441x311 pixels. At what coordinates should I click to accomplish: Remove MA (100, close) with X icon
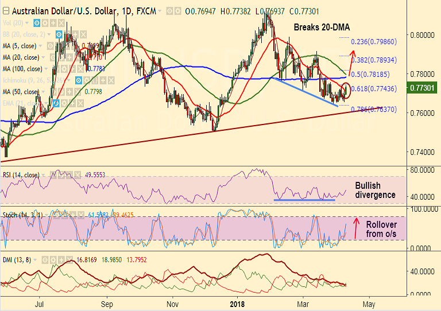pyautogui.click(x=80, y=69)
